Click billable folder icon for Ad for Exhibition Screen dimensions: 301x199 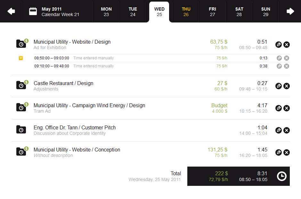[x=21, y=44]
